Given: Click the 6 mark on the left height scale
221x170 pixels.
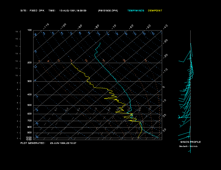Looking at the screenshot, I should (18, 103).
